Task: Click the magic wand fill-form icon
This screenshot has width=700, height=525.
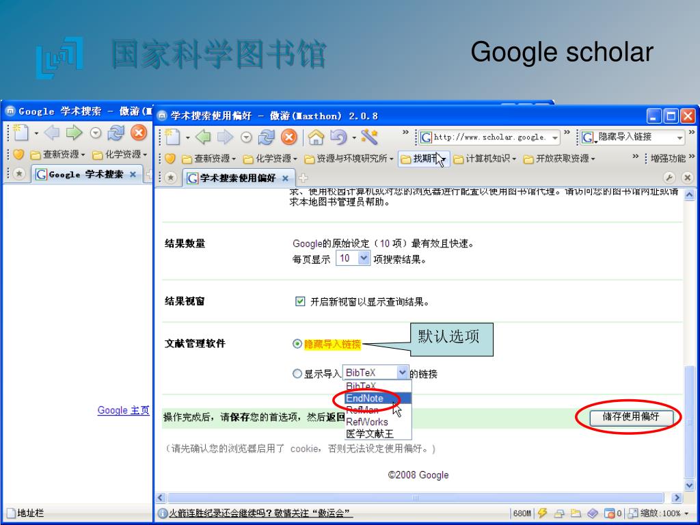Action: [370, 137]
